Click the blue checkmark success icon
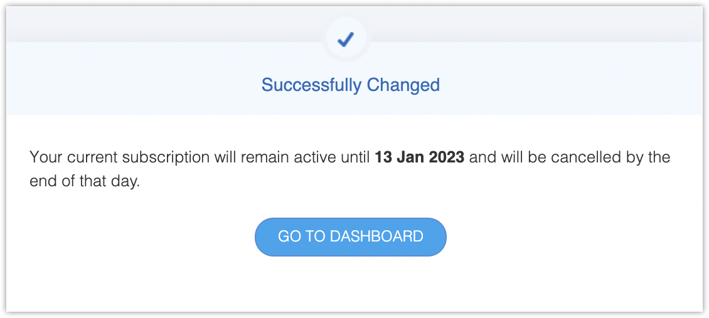The width and height of the screenshot is (709, 318). (346, 40)
